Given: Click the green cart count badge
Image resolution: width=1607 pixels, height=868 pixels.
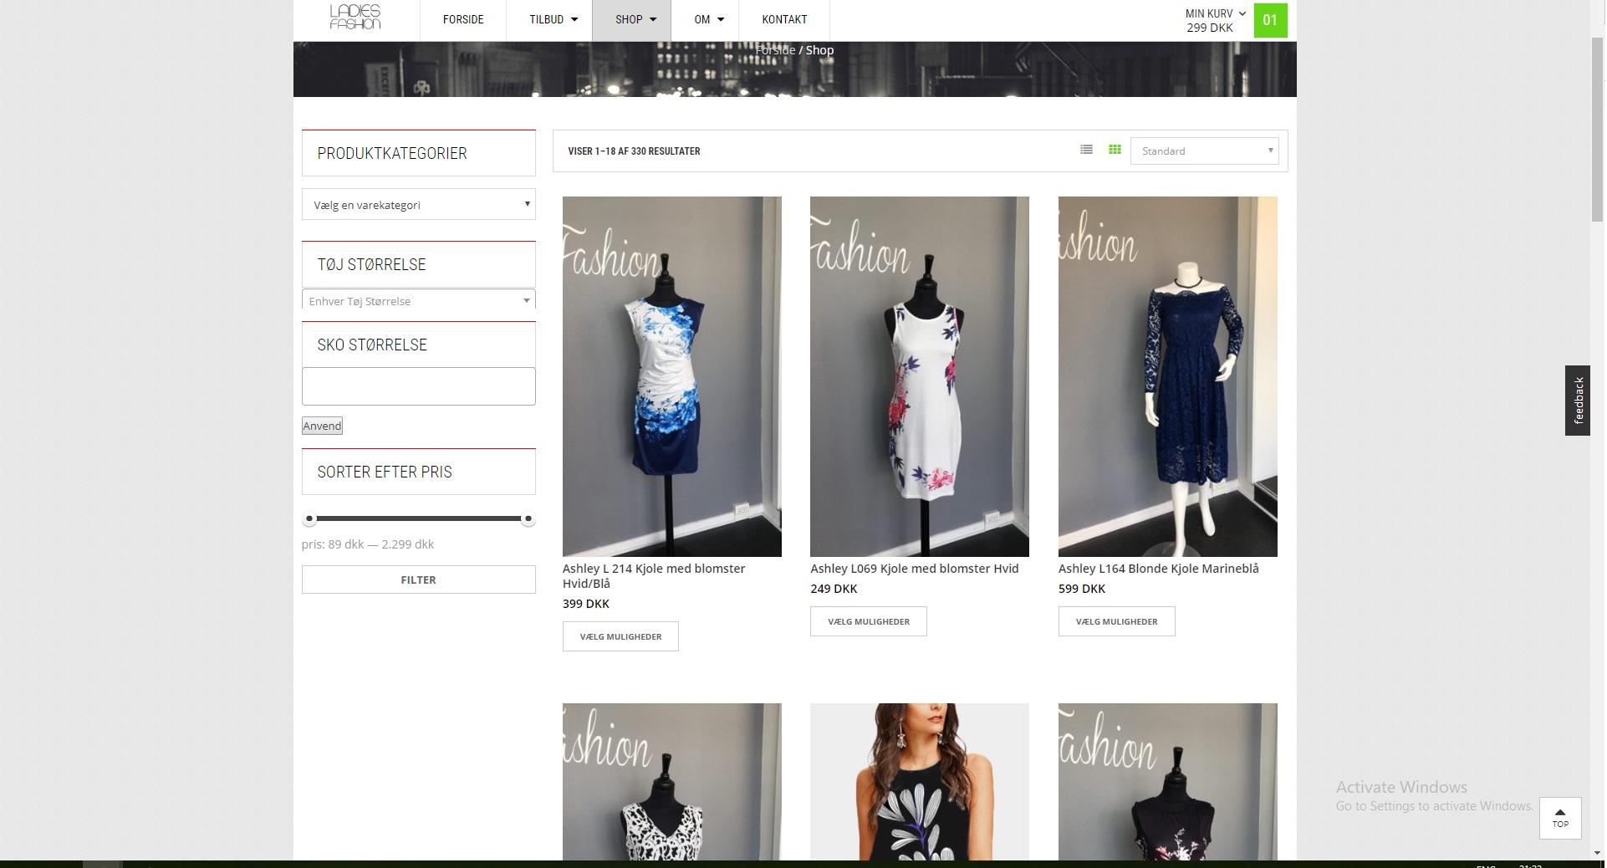Looking at the screenshot, I should [1269, 20].
